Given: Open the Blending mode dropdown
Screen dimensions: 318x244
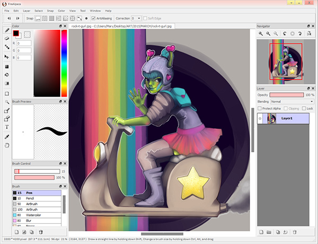Looking at the screenshot, I should tap(293, 101).
